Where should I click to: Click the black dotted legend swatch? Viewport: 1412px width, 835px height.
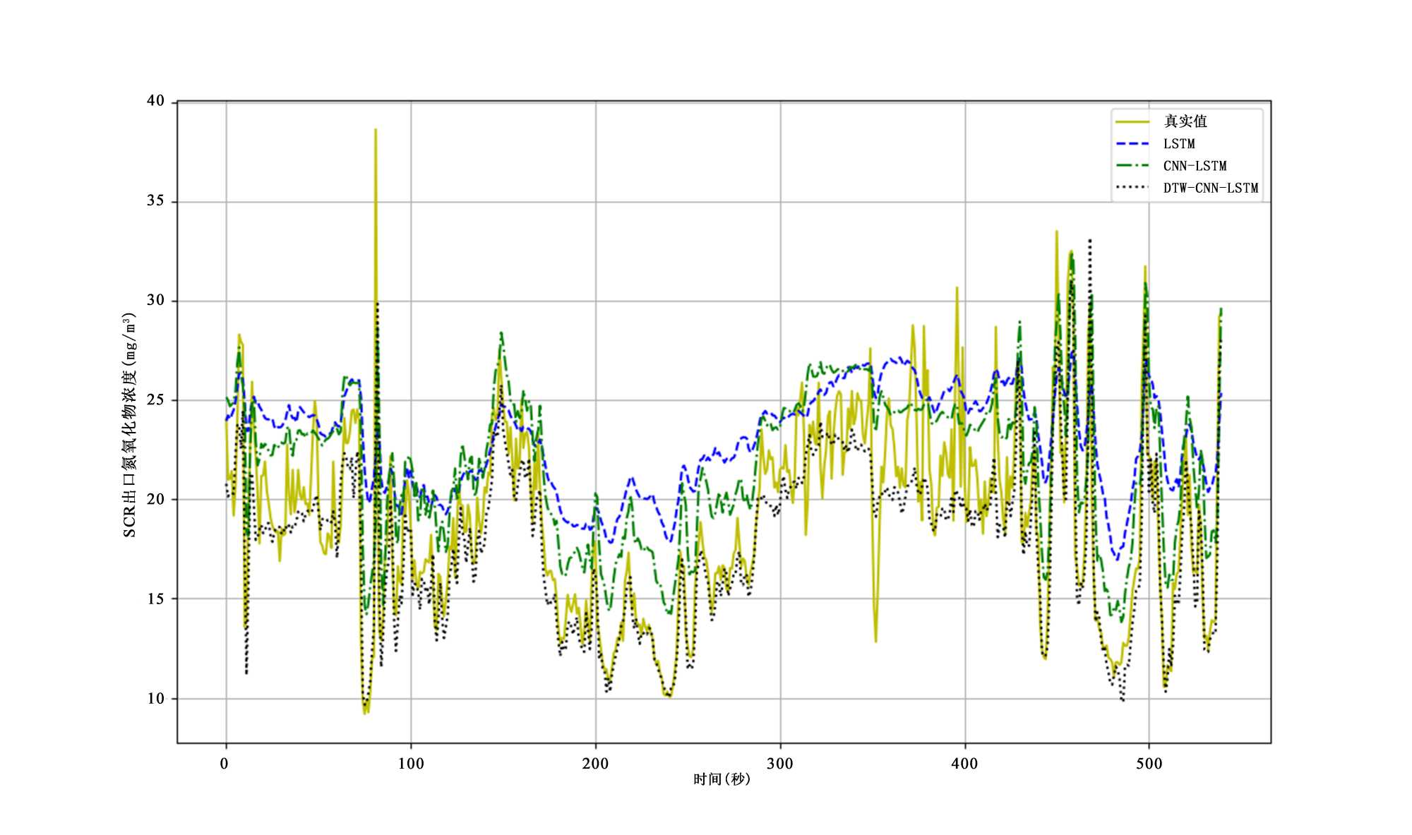pyautogui.click(x=1132, y=188)
